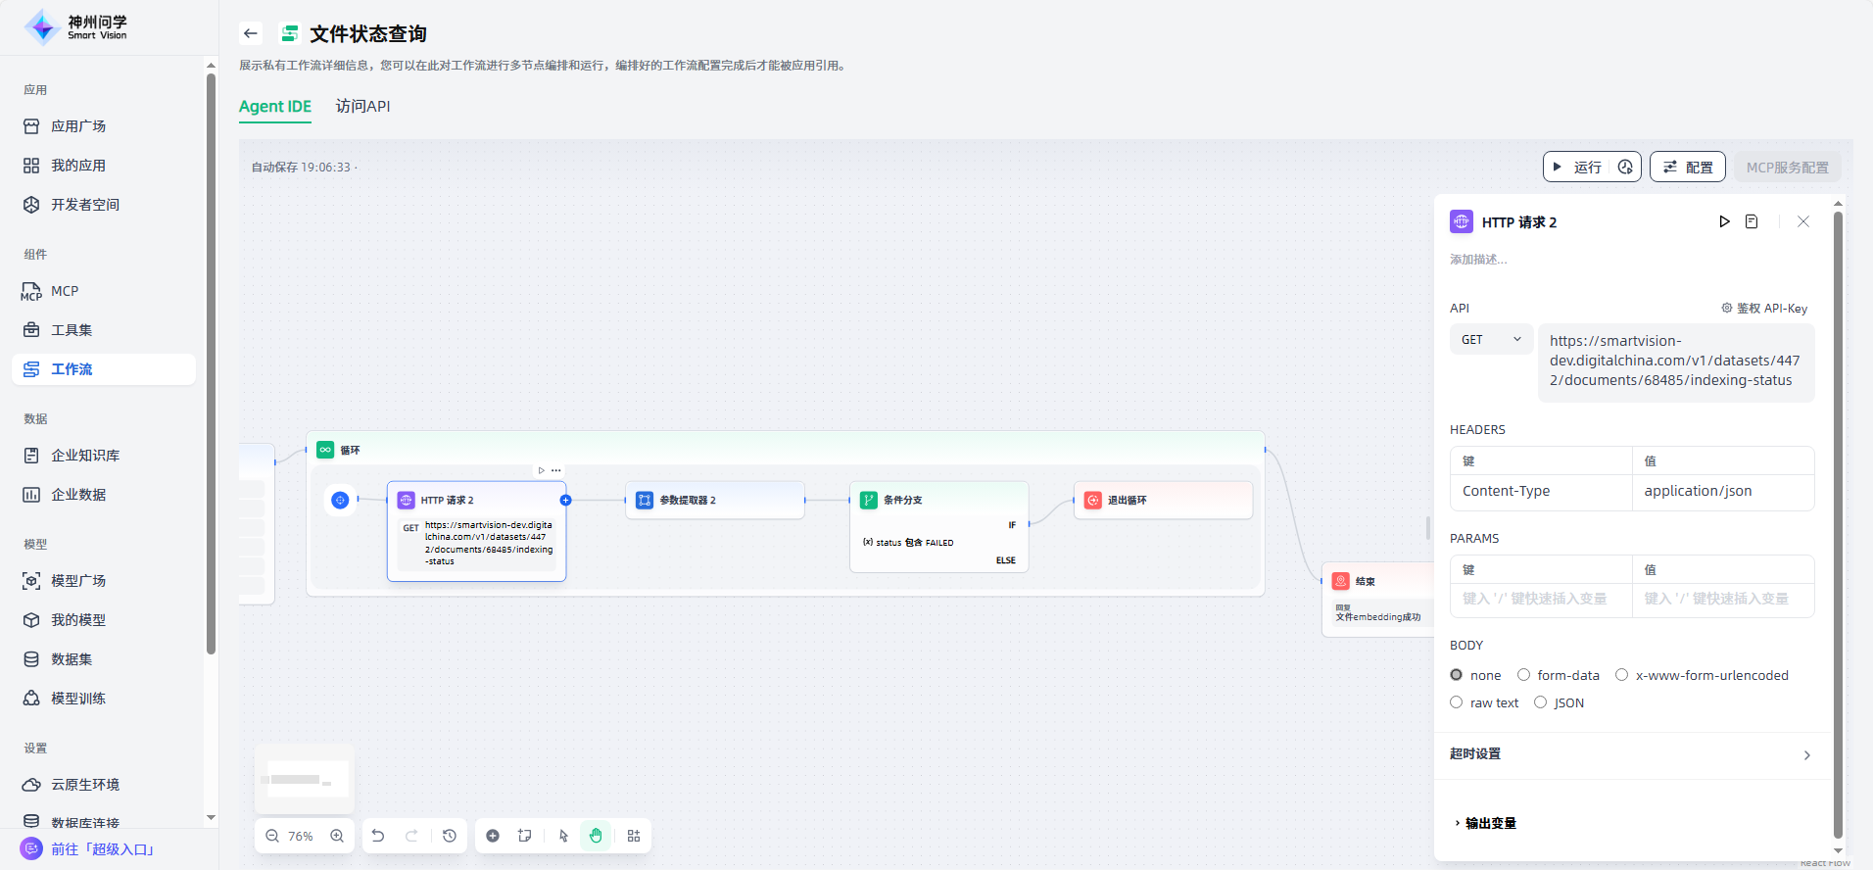Auto-arrange nodes with layout icon
This screenshot has height=870, width=1873.
(x=634, y=836)
